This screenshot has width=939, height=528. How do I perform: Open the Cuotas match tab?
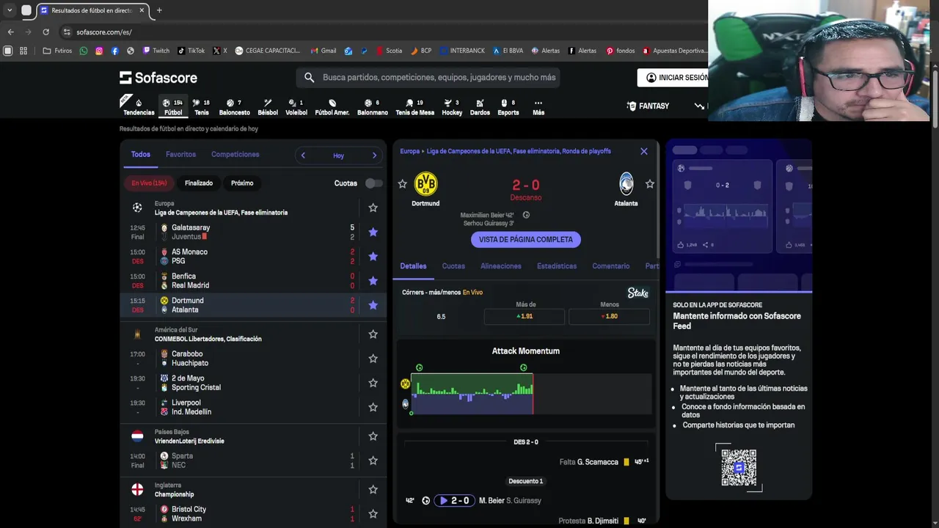[x=453, y=266]
